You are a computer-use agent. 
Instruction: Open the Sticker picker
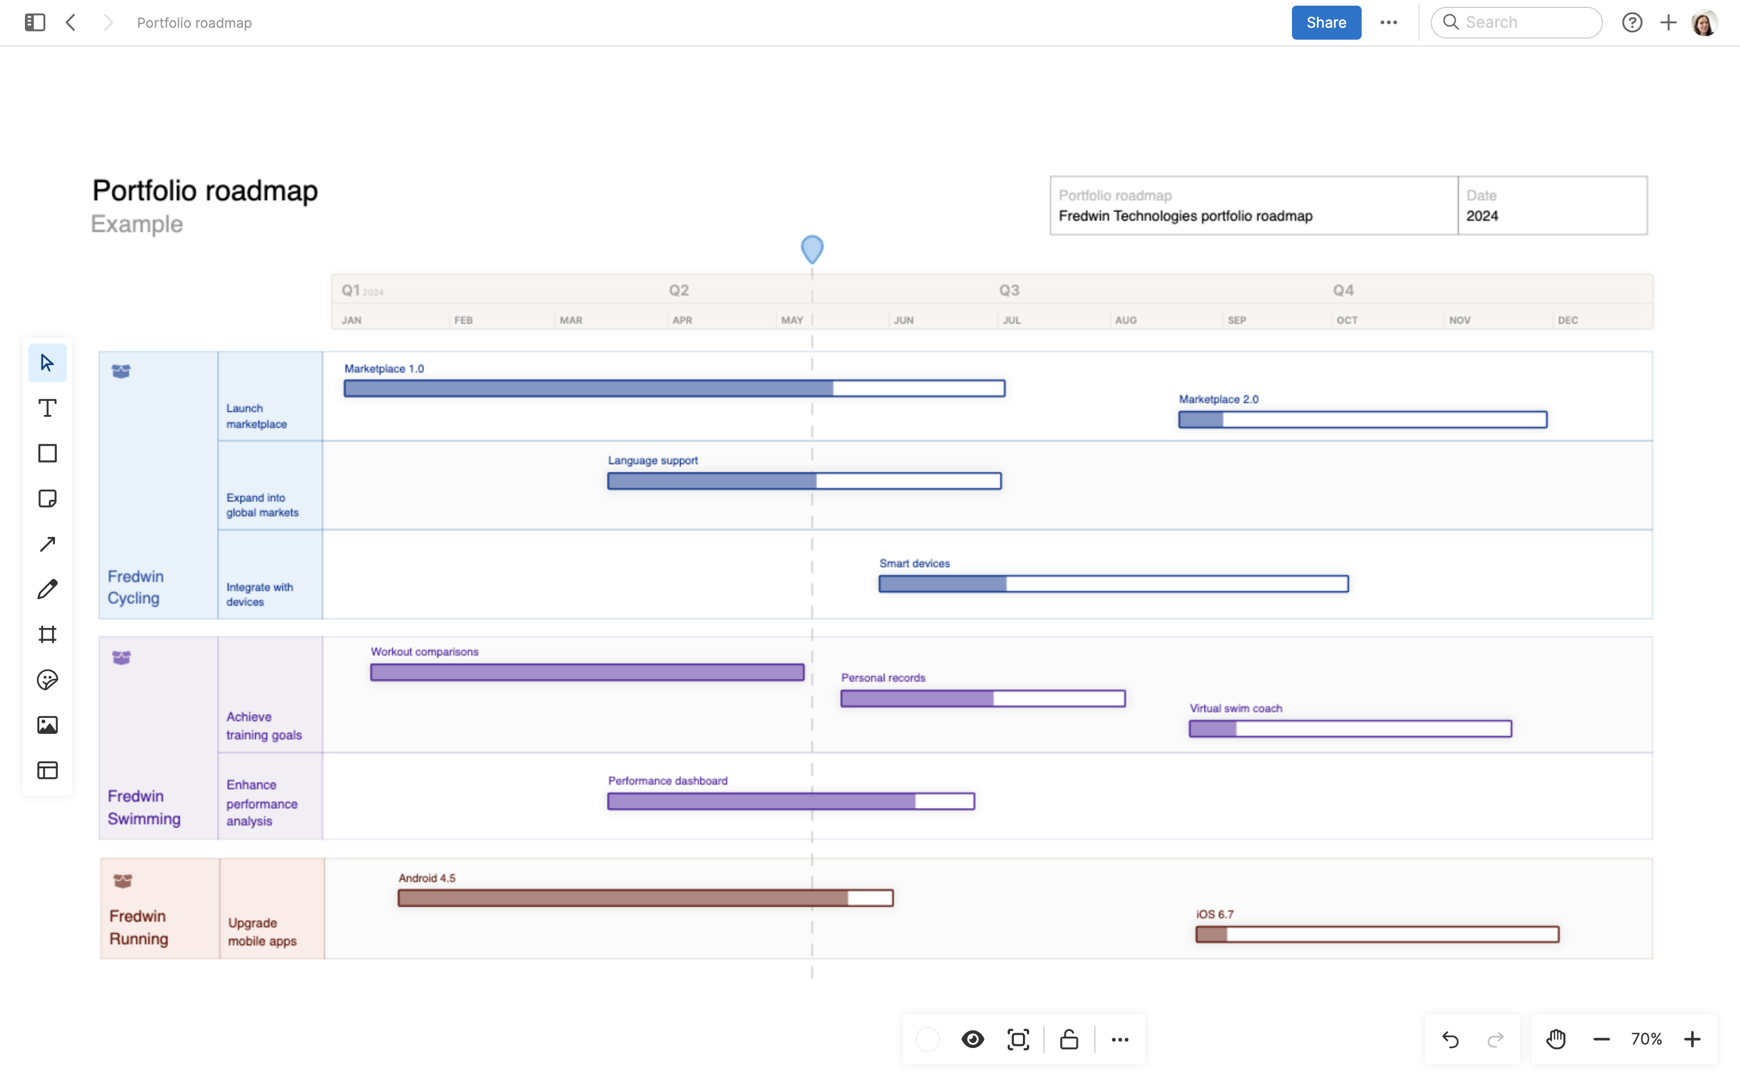click(x=47, y=679)
